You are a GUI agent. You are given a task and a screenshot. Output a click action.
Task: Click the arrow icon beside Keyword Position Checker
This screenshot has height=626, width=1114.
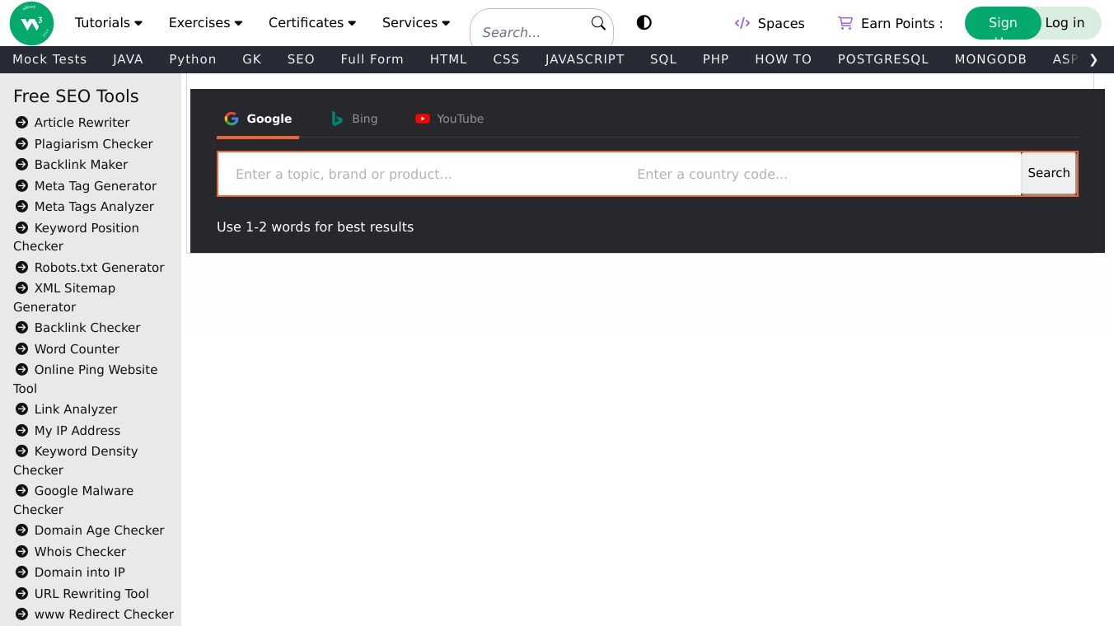pyautogui.click(x=21, y=228)
